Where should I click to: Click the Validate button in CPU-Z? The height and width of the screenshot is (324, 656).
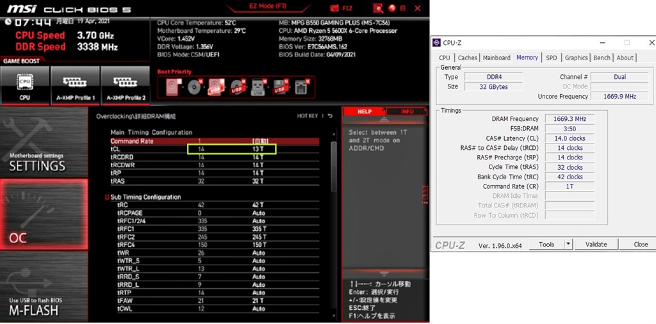[596, 244]
